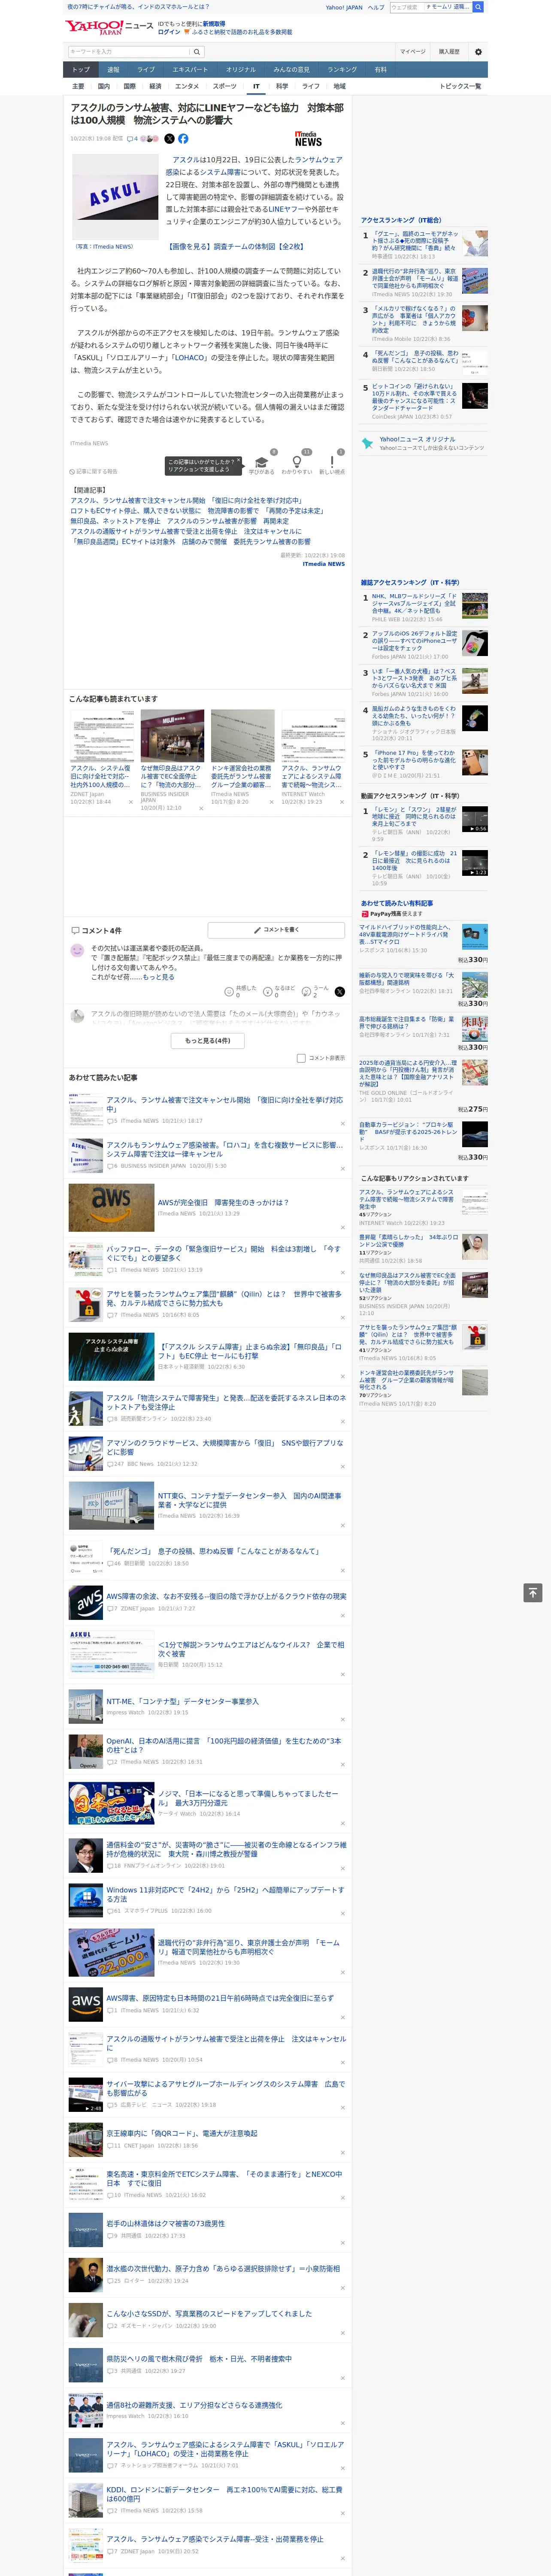Open the エキスパート tab
This screenshot has width=551, height=2576.
tap(190, 70)
